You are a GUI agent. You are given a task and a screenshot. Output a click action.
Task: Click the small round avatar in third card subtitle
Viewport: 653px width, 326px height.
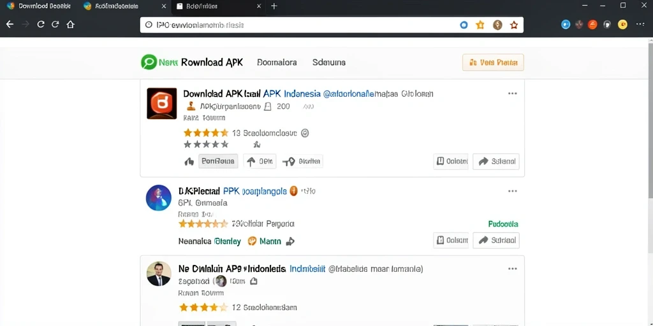coord(221,281)
